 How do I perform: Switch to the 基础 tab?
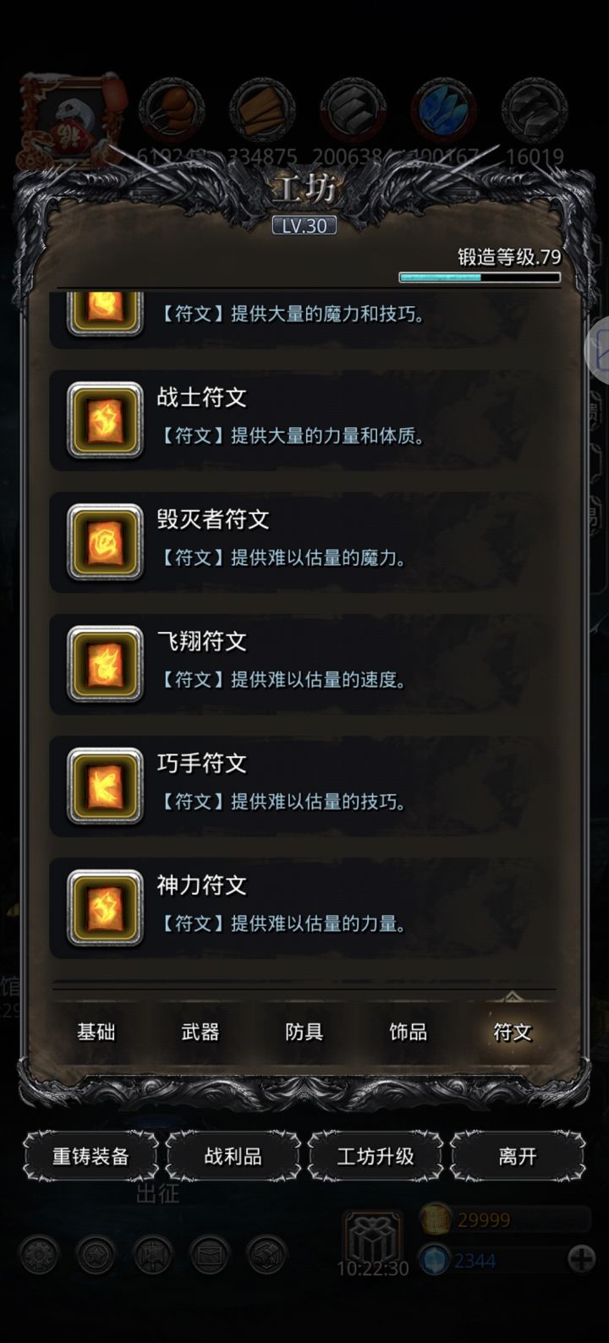[96, 1032]
